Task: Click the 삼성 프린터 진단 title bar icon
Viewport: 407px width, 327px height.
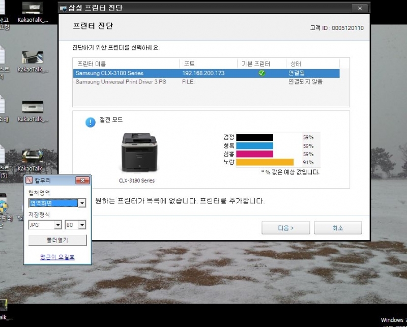Action: tap(63, 8)
